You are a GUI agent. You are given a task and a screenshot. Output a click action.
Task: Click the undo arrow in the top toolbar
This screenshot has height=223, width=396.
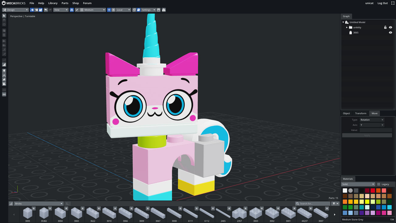click(46, 10)
